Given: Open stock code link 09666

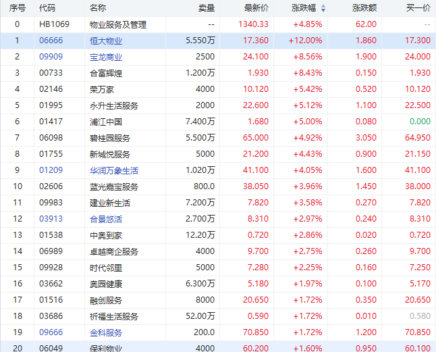Looking at the screenshot, I should tap(51, 332).
